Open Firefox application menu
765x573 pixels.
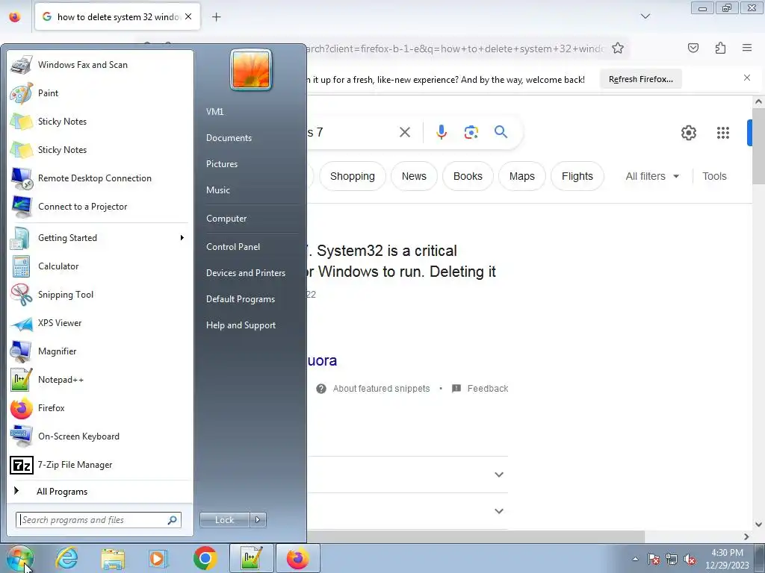747,48
